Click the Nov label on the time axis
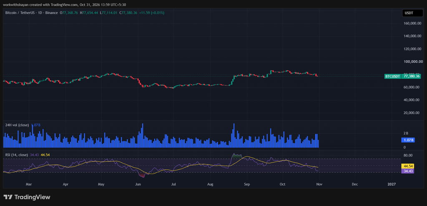The width and height of the screenshot is (427, 206). tap(319, 184)
